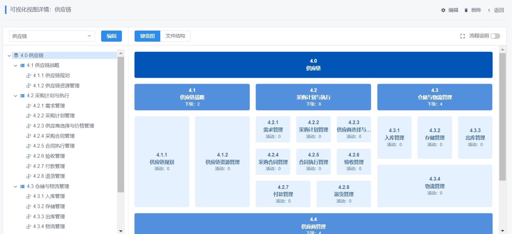Click the list icon of 4.3 仓储与物流管理
The height and width of the screenshot is (234, 512).
pyautogui.click(x=22, y=186)
